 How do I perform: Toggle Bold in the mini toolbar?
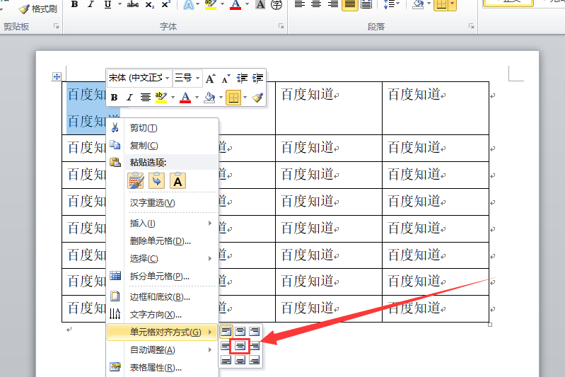coord(115,98)
